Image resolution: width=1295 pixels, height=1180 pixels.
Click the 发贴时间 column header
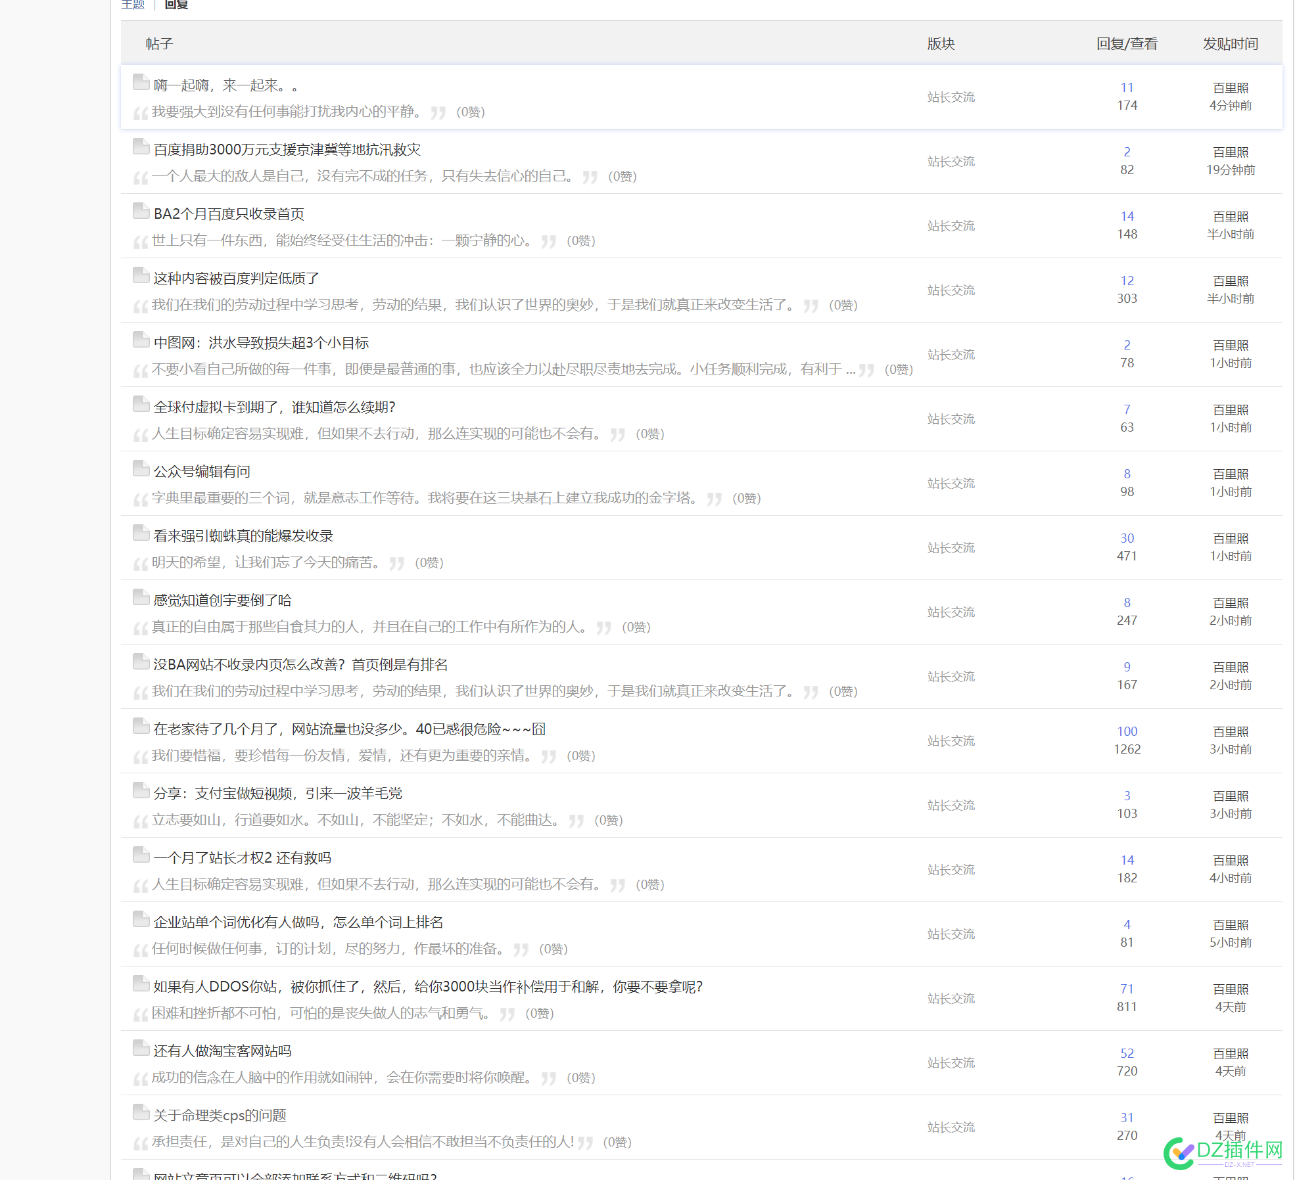[x=1231, y=44]
